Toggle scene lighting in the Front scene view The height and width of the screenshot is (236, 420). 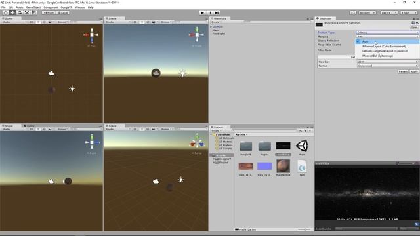(x=142, y=22)
